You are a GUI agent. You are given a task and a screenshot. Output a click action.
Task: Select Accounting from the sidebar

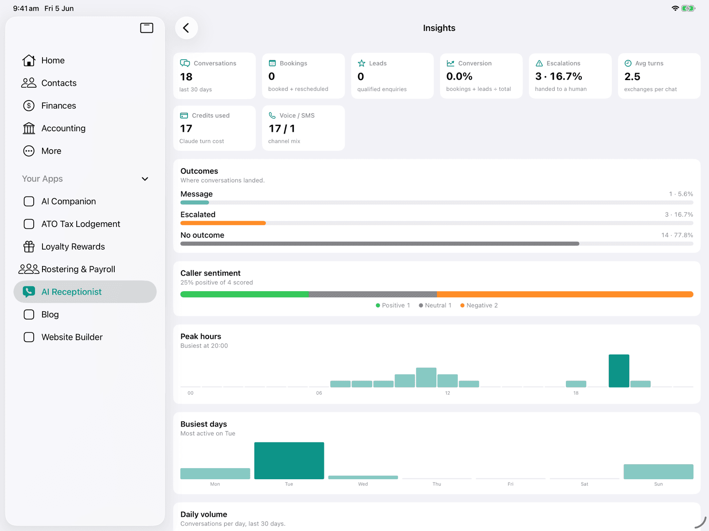tap(85, 128)
